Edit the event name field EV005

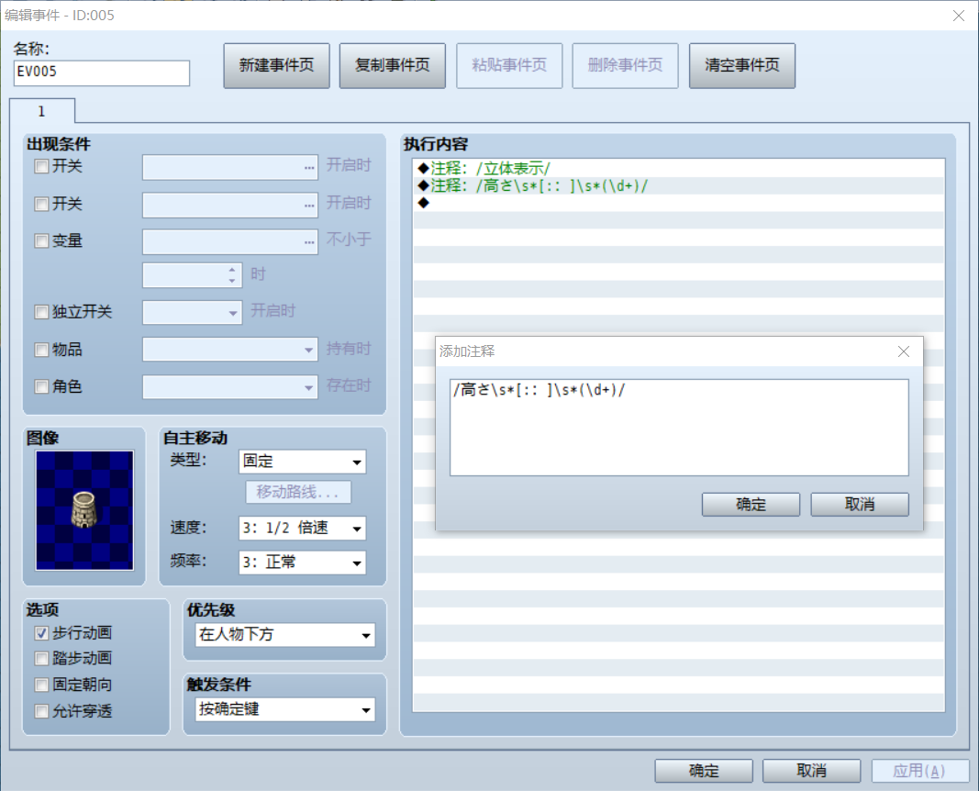[x=102, y=72]
